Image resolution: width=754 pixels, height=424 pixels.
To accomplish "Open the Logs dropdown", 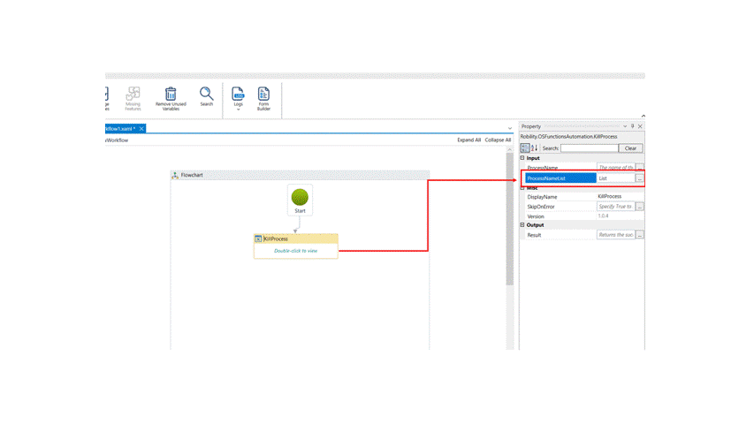I will click(x=238, y=110).
